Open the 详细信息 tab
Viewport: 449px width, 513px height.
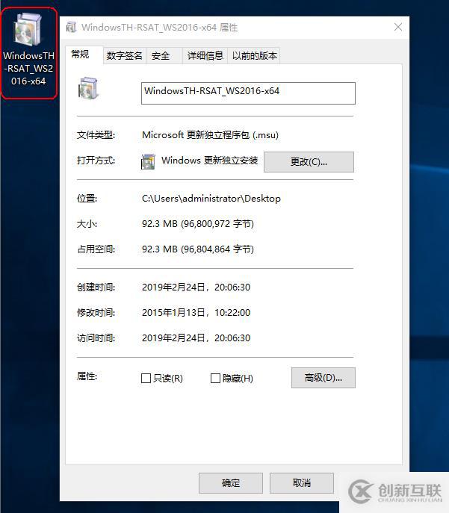pyautogui.click(x=205, y=55)
